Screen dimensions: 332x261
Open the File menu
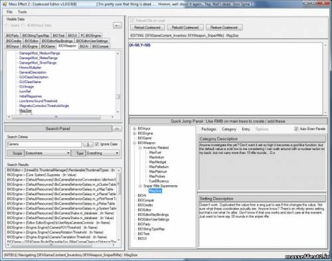pos(9,12)
